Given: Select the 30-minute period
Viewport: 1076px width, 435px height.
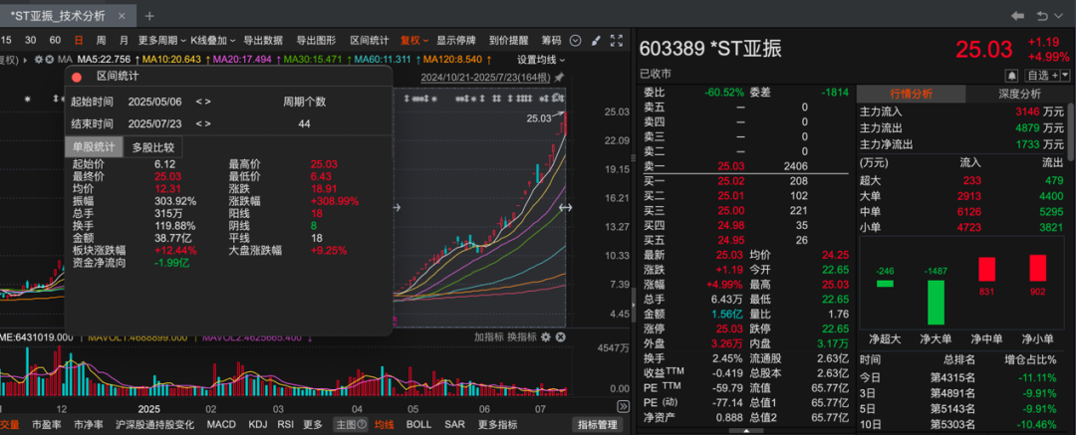Looking at the screenshot, I should click(30, 41).
